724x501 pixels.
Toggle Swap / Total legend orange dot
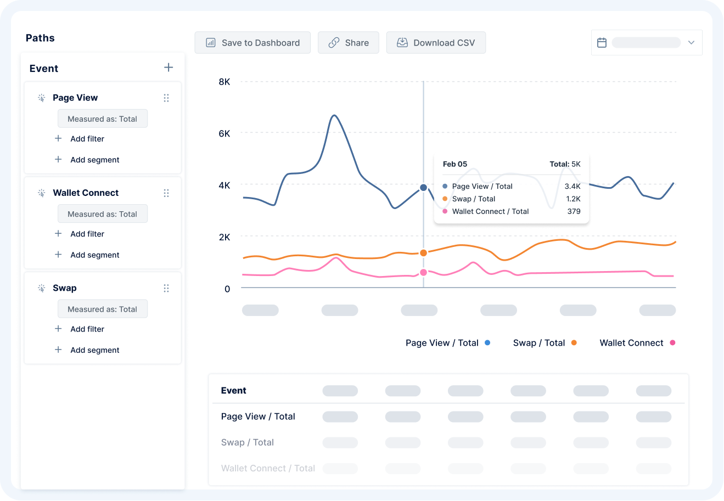coord(574,342)
